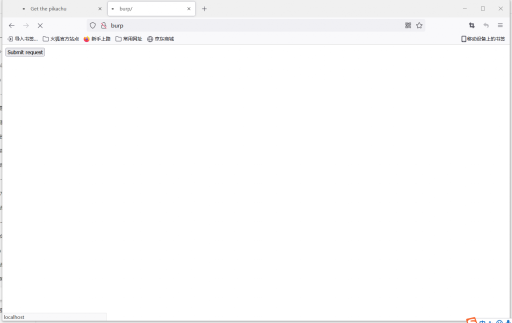Viewport: 512px width, 323px height.
Task: Open the 移动设备上的书签 mobile bookmarks
Action: 483,39
